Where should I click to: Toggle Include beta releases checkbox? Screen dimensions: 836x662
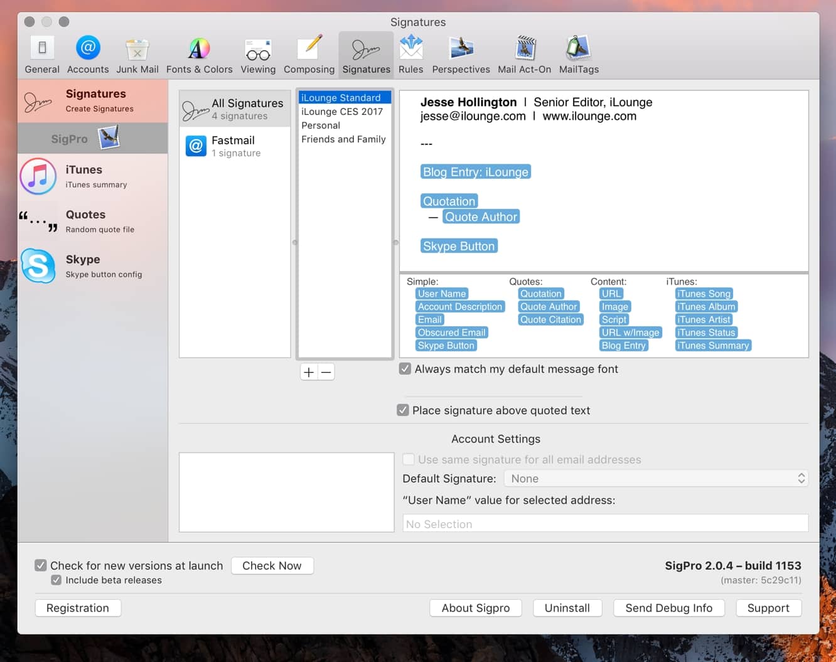56,580
